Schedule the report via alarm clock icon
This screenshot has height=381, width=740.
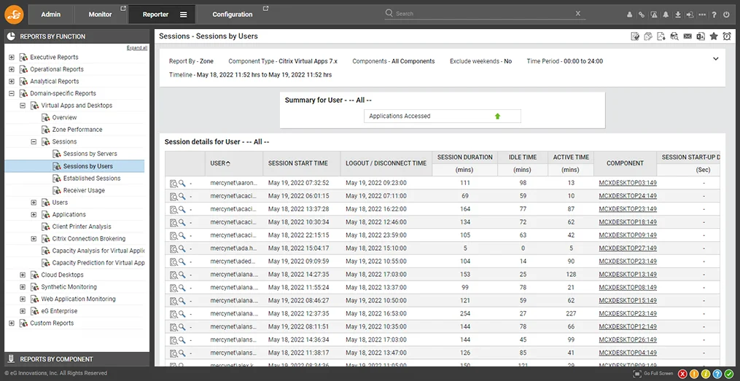point(727,36)
